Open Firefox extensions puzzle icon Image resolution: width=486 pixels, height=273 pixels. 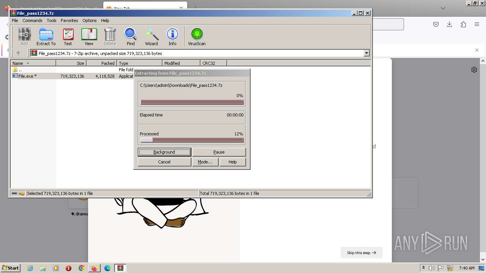(463, 24)
